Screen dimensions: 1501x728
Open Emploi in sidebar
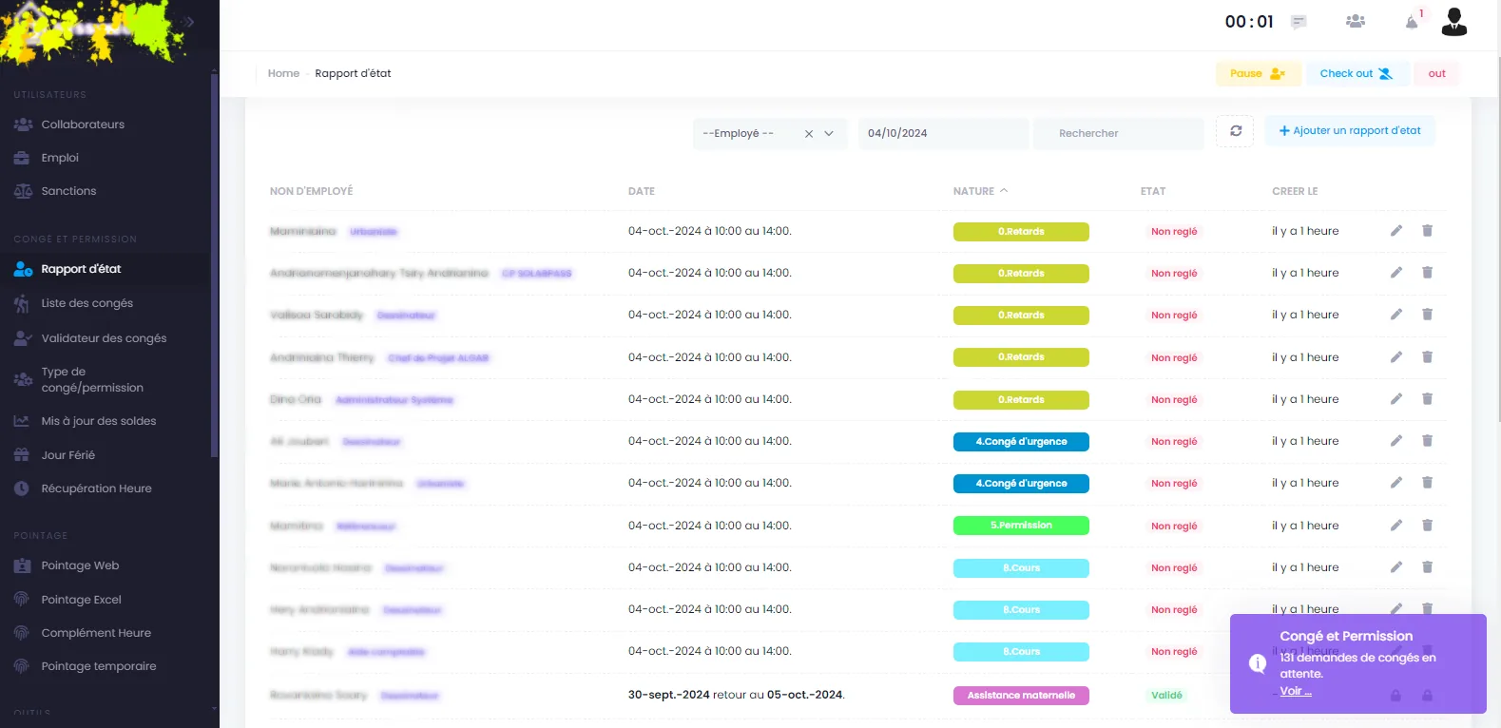[60, 158]
